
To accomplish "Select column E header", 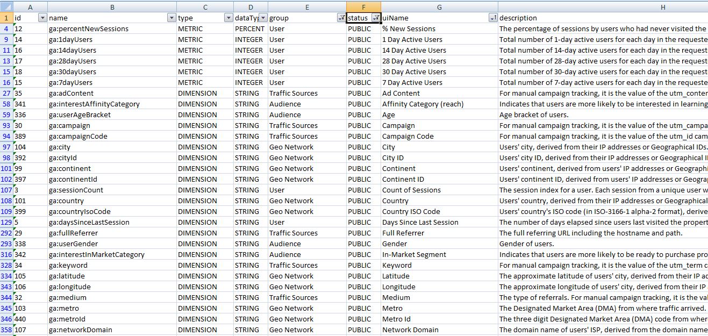I will click(x=307, y=6).
